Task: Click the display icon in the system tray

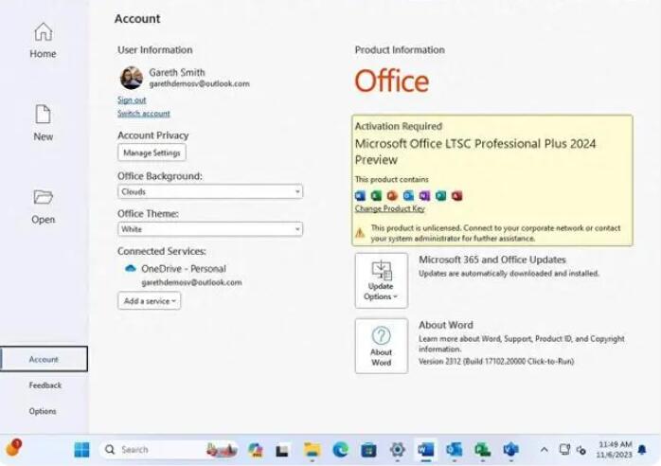Action: pos(564,450)
